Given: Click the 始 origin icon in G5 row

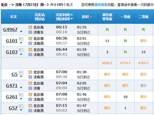Looking at the screenshot, I should 30,72.
